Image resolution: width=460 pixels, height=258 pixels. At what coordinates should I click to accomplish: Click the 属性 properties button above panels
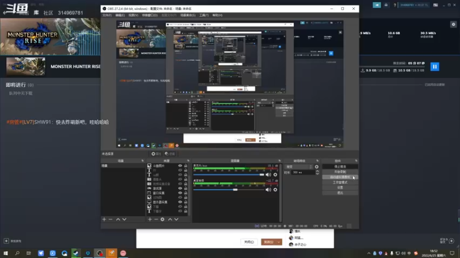click(x=156, y=154)
